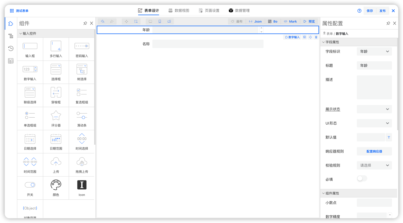Select the 颜色 color palette component
This screenshot has width=403, height=223.
(56, 188)
